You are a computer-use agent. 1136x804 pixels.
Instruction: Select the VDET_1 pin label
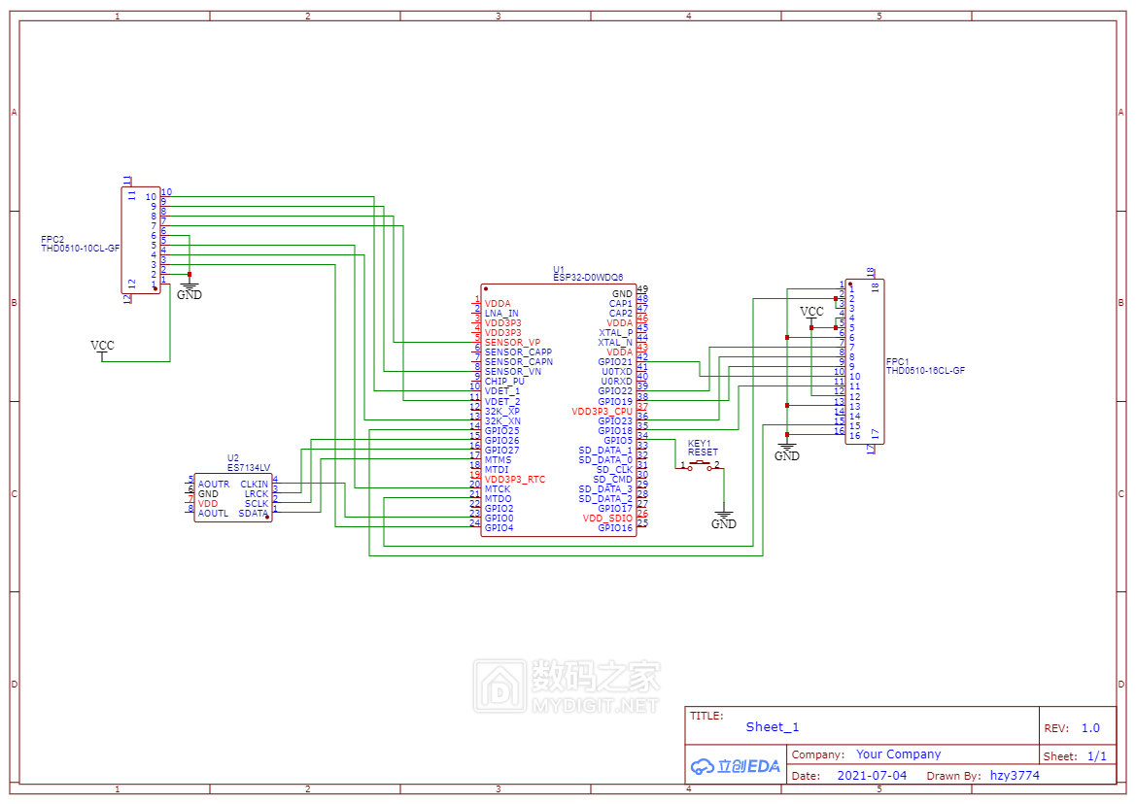[502, 390]
